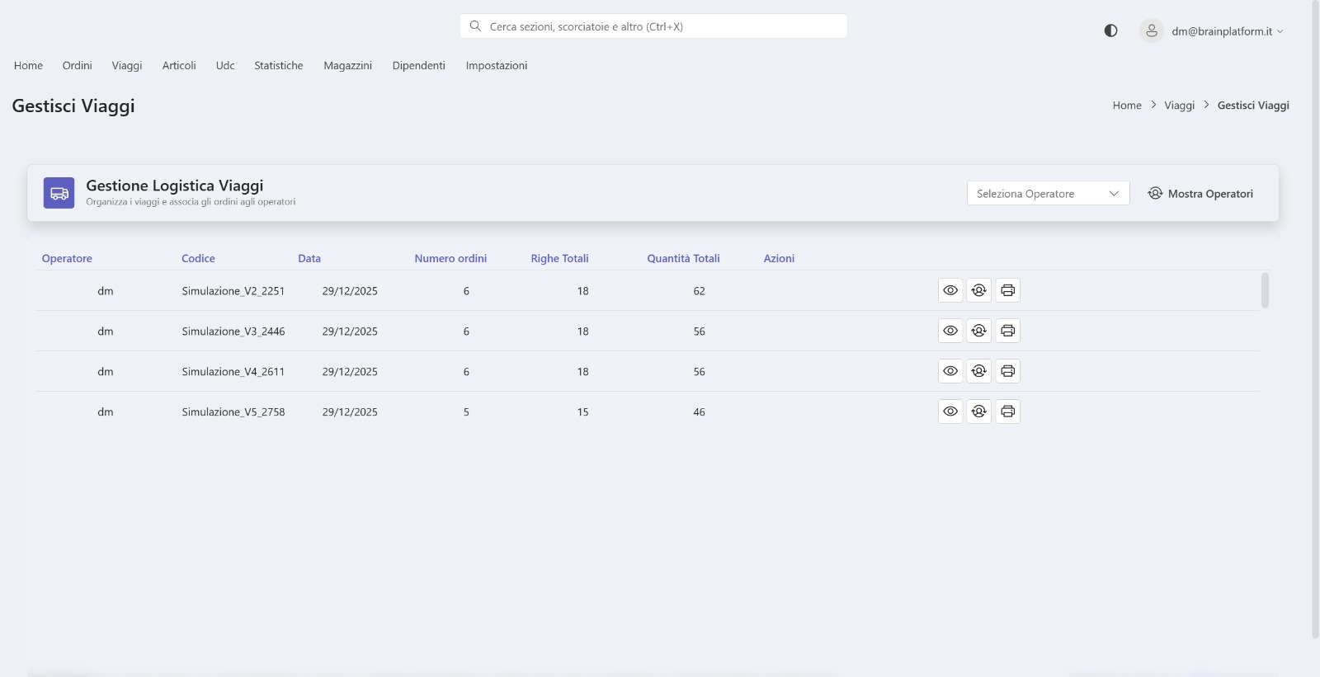Open the Viaggi menu
The width and height of the screenshot is (1320, 677).
[x=127, y=65]
